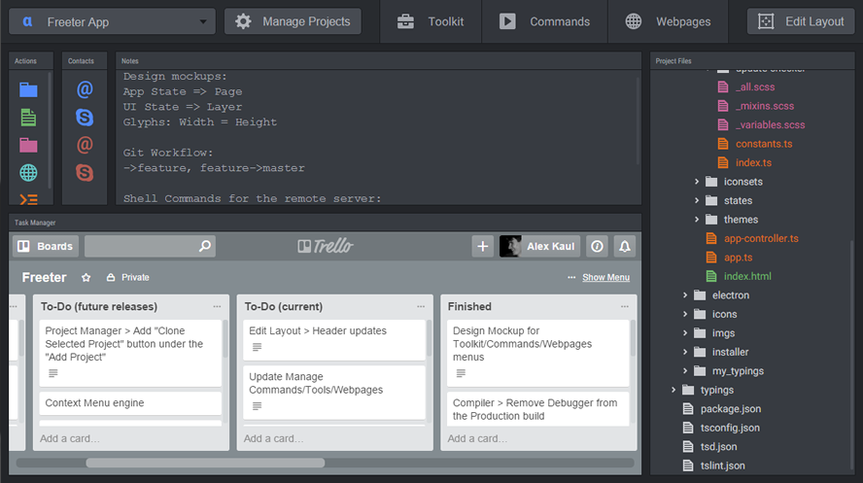Open the Compiler > Remove Debugger card

click(x=537, y=409)
